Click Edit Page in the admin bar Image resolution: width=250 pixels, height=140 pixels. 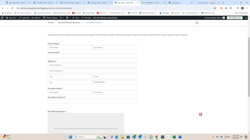click(87, 18)
